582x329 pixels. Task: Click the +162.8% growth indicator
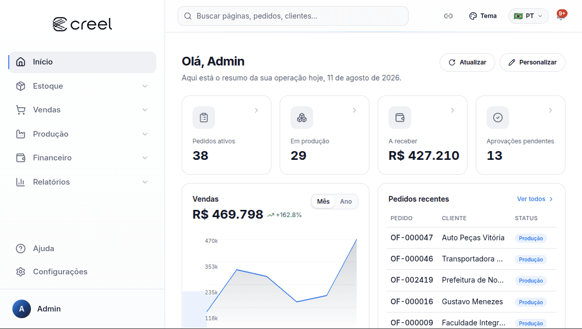point(285,215)
